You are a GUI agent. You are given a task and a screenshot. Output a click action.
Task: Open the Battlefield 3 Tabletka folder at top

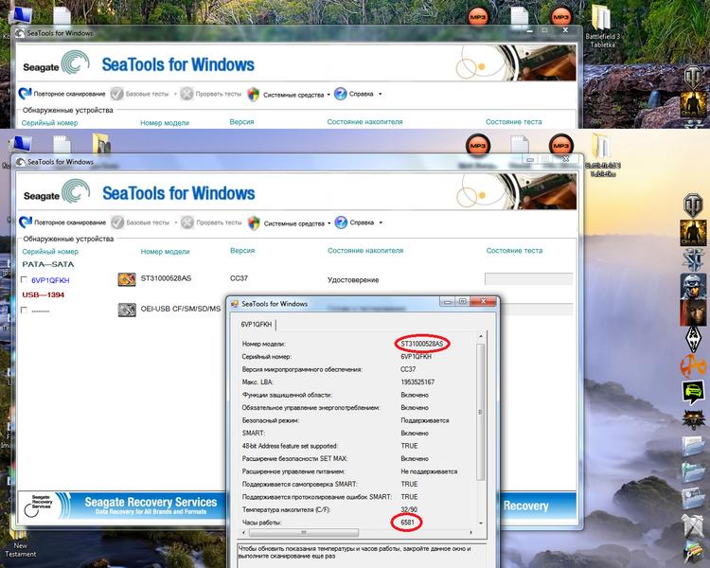point(602,25)
